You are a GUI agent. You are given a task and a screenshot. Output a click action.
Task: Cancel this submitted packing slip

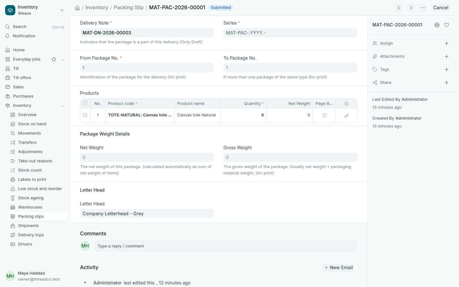441,8
